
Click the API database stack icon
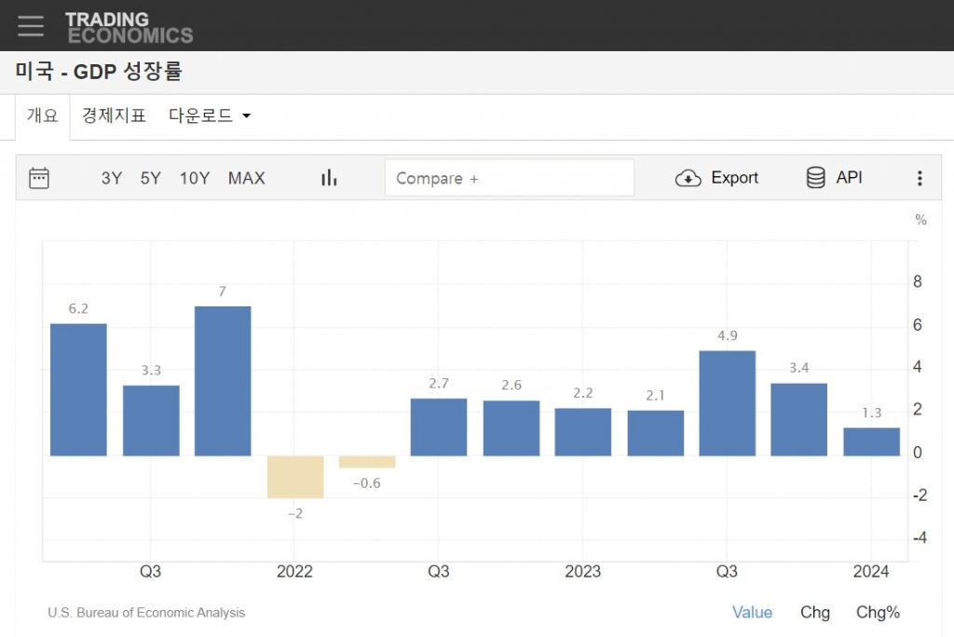click(x=816, y=178)
